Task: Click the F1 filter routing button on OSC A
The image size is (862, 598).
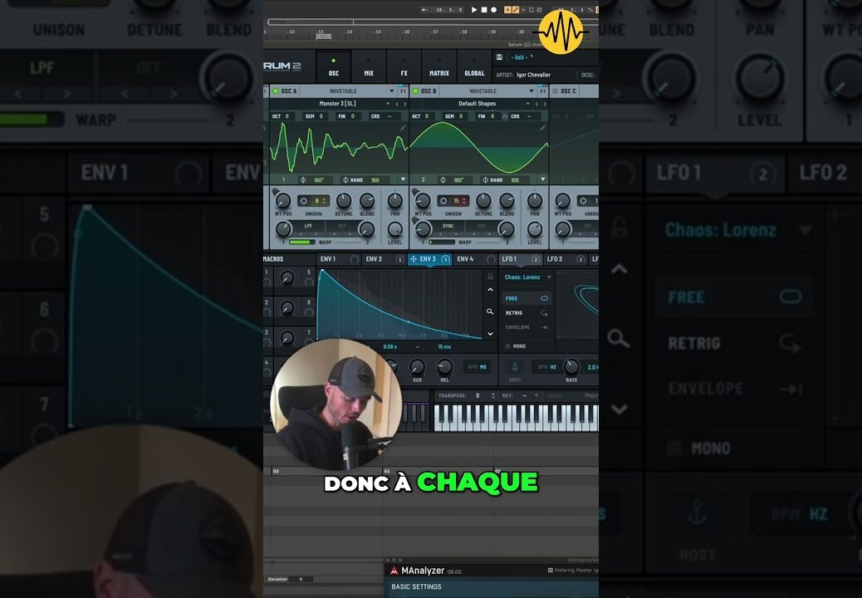Action: point(403,91)
